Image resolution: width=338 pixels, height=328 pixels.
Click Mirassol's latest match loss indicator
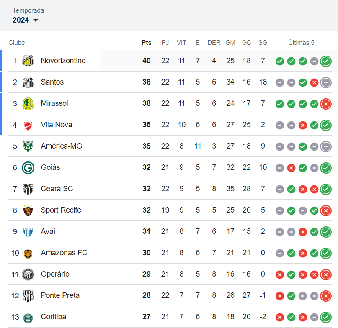325,104
